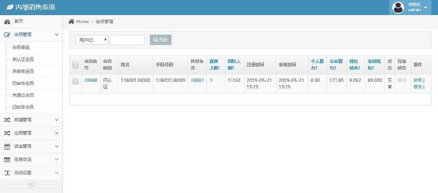The height and width of the screenshot is (193, 438).
Task: Click team count cell 13161
Action: tap(234, 80)
